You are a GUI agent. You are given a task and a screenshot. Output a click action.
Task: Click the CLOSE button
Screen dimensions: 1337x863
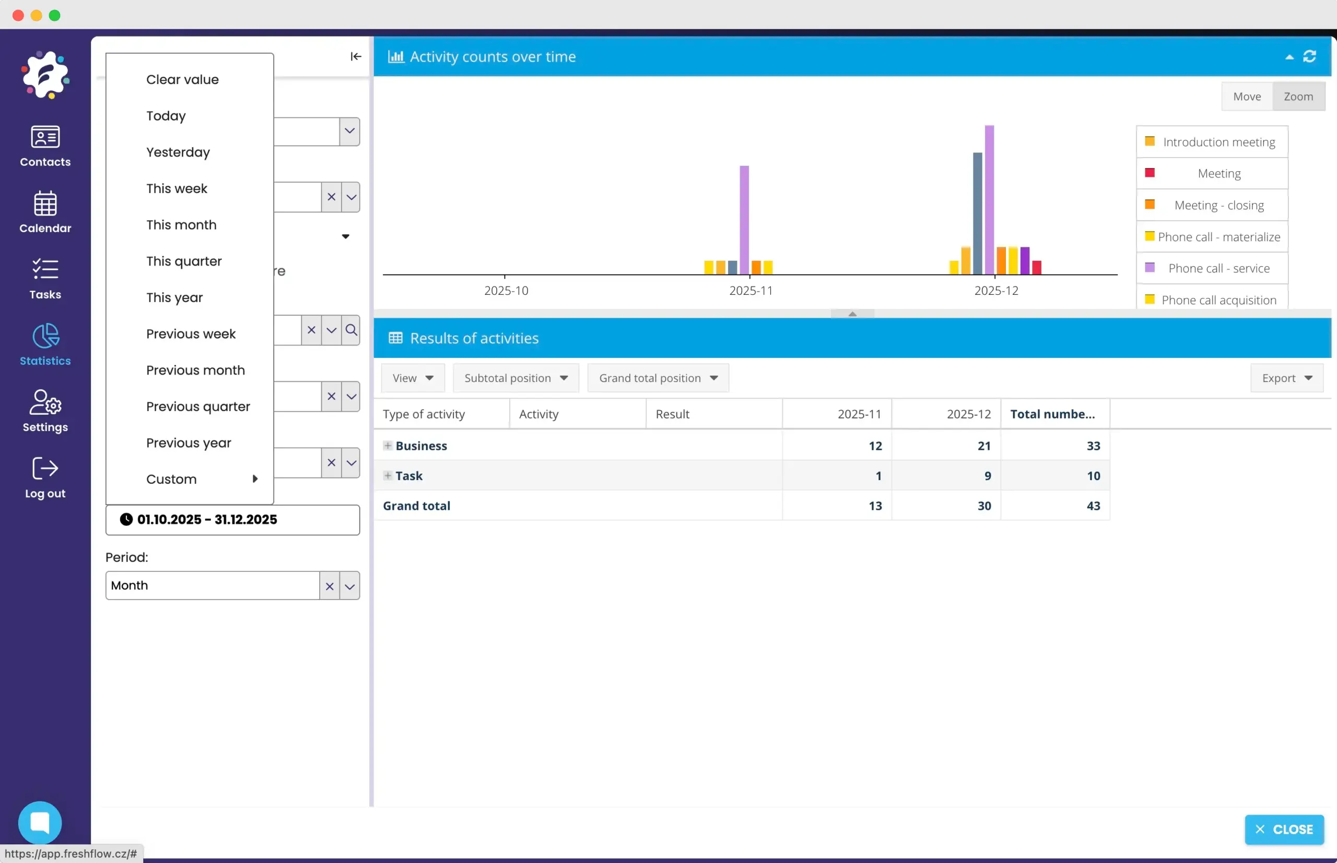[x=1284, y=830]
